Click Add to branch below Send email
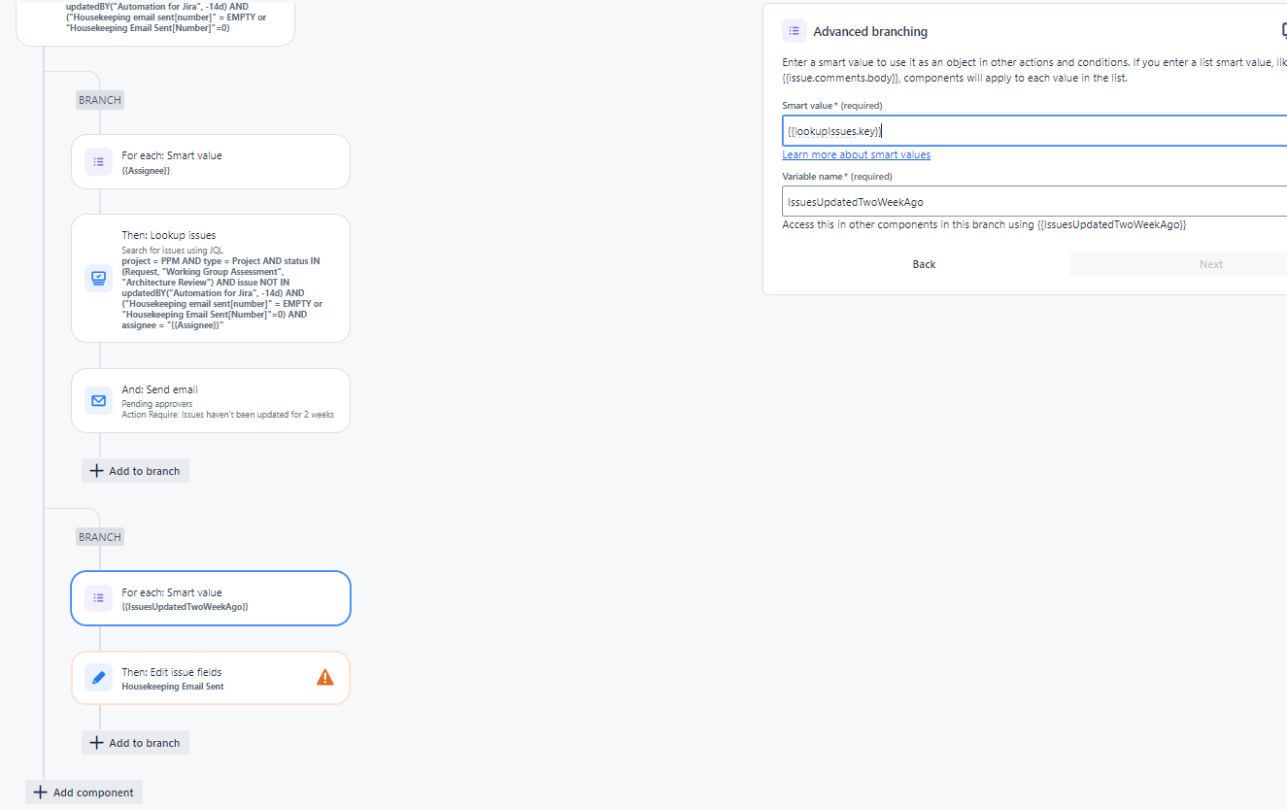This screenshot has height=809, width=1287. tap(135, 470)
